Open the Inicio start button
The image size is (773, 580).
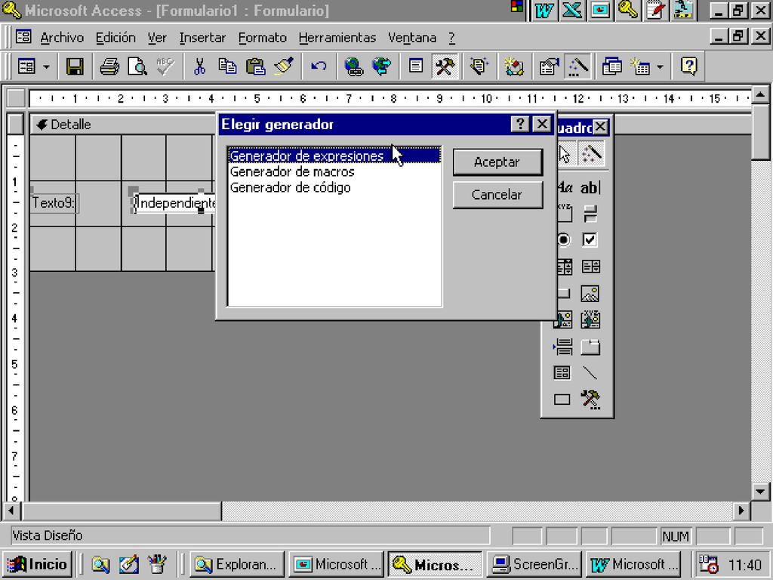[x=38, y=564]
